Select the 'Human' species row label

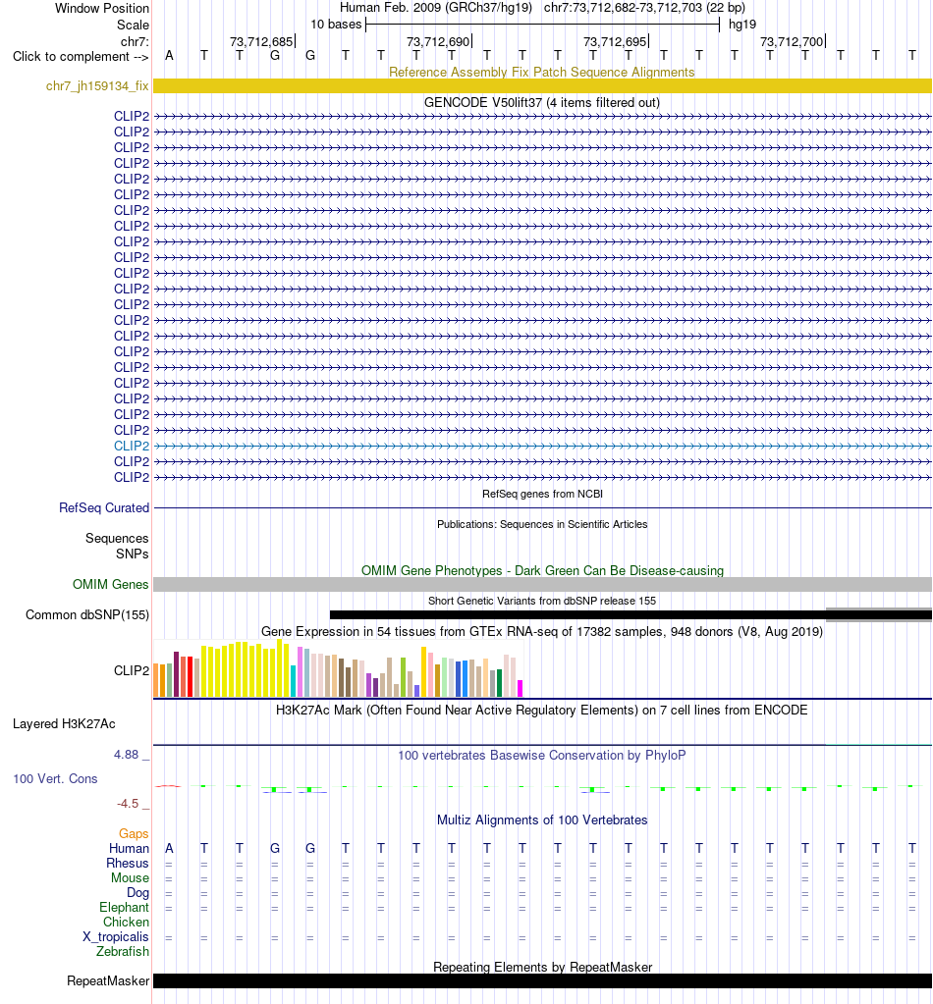[129, 848]
